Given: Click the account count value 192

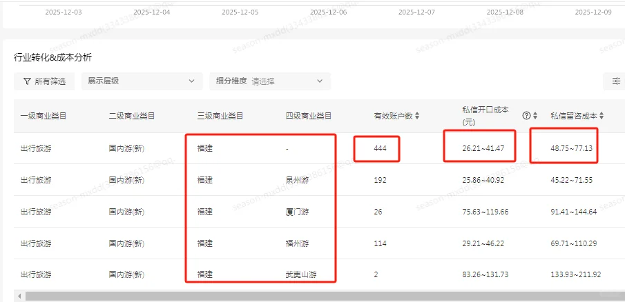Looking at the screenshot, I should click(x=381, y=180).
